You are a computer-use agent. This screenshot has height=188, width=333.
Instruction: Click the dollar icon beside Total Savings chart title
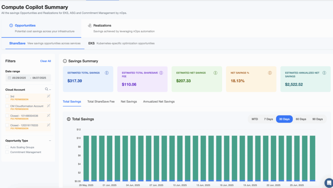click(x=69, y=119)
